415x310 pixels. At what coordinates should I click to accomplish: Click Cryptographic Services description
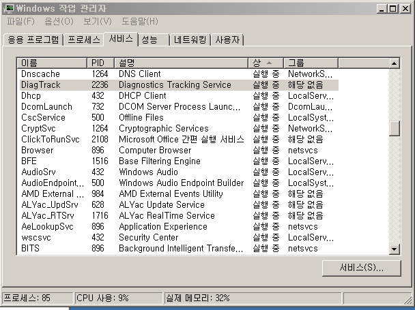tap(164, 128)
